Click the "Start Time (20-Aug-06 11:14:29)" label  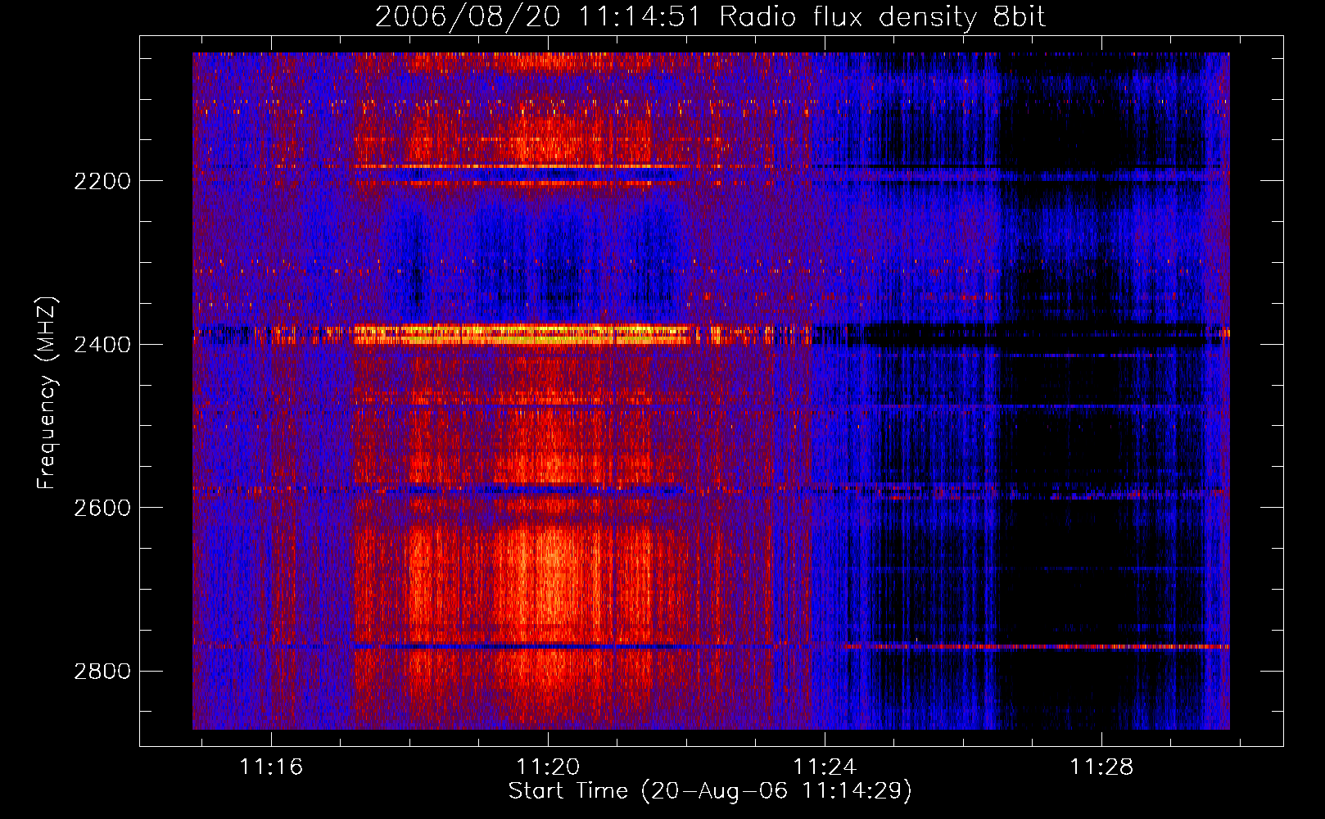coord(710,791)
